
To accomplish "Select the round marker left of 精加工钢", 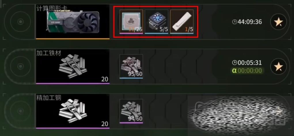I will [x=20, y=111].
